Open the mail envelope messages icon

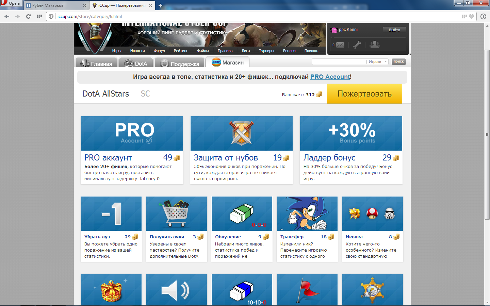[x=340, y=45]
